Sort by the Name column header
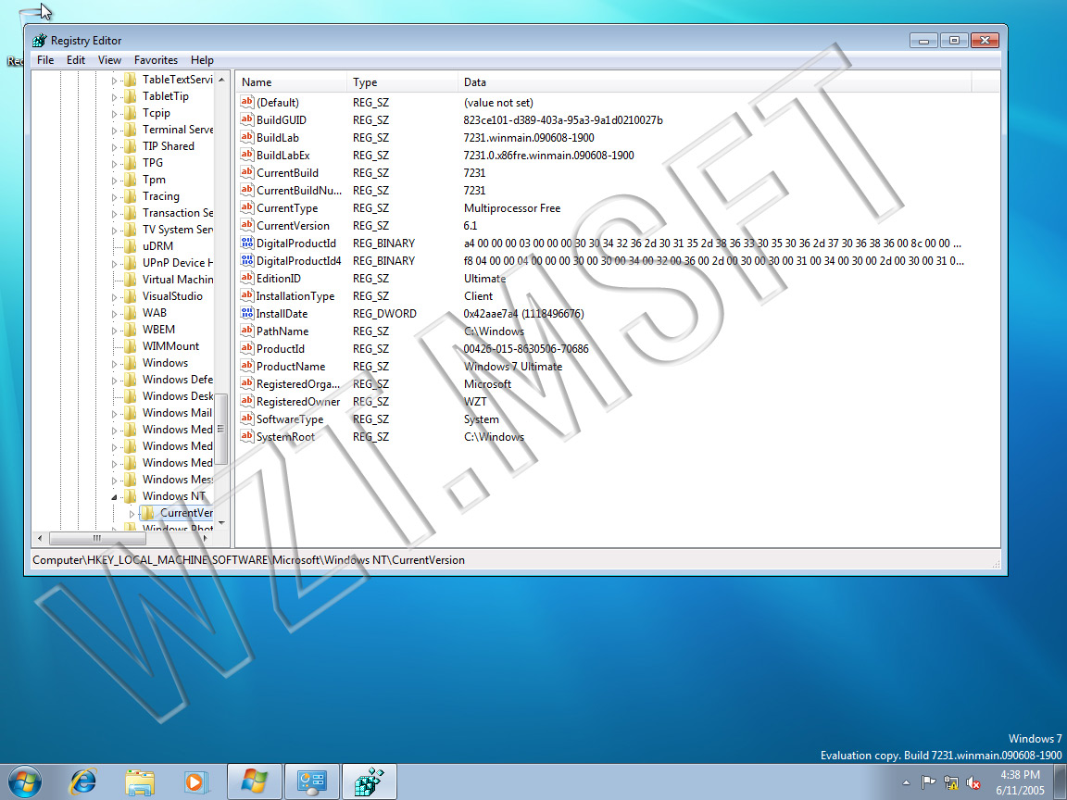This screenshot has width=1067, height=800. [291, 82]
